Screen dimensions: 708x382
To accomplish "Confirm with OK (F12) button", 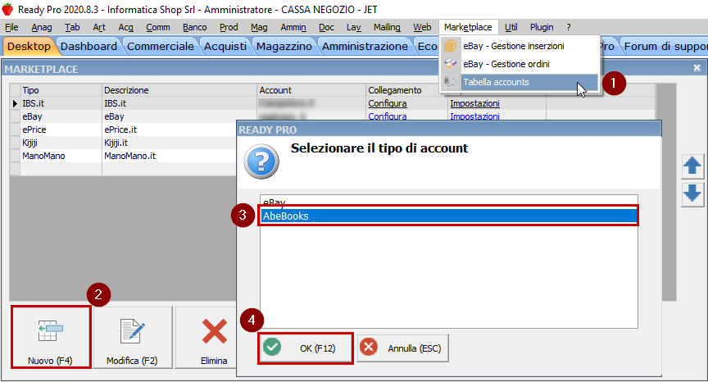I will tap(305, 348).
